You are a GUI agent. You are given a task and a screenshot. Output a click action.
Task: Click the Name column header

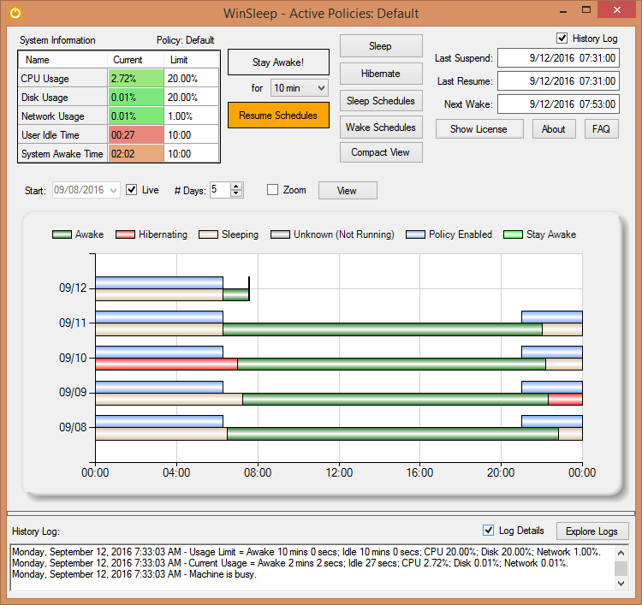[x=62, y=60]
